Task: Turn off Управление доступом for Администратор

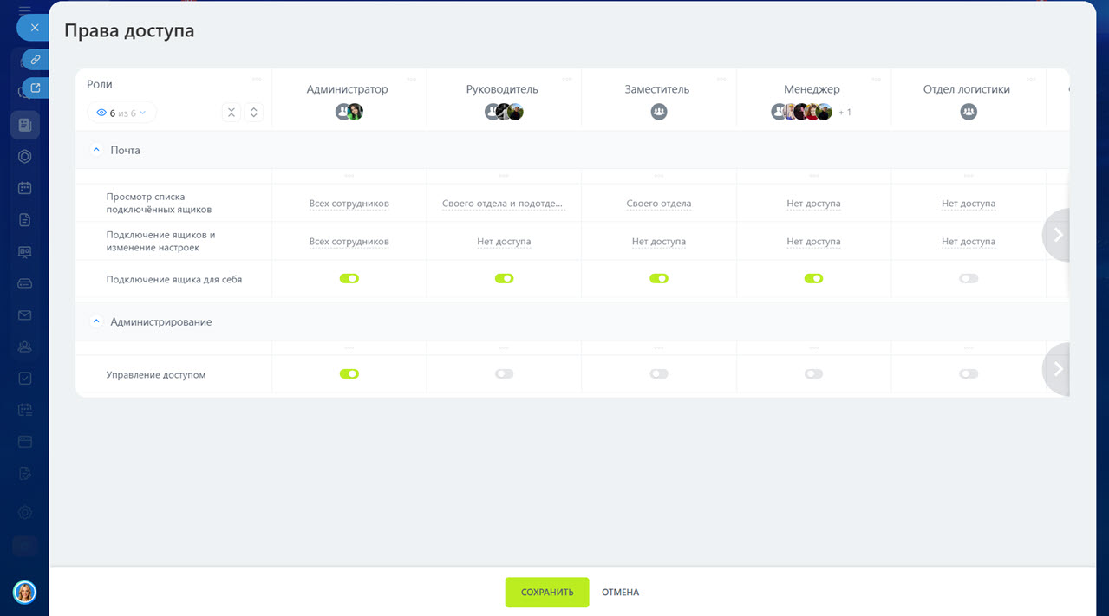Action: pyautogui.click(x=349, y=374)
